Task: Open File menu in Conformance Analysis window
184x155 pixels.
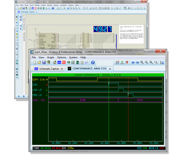Action: click(x=34, y=58)
